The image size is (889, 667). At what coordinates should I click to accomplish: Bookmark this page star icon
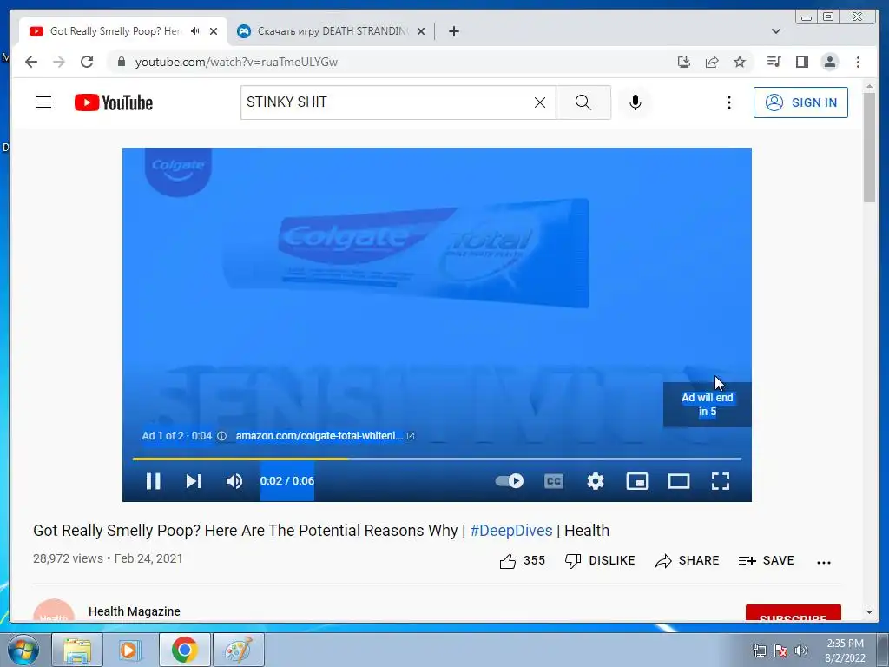[740, 62]
